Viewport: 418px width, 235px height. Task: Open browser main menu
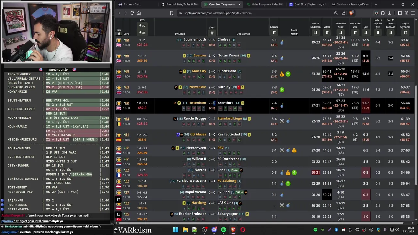[x=413, y=13]
